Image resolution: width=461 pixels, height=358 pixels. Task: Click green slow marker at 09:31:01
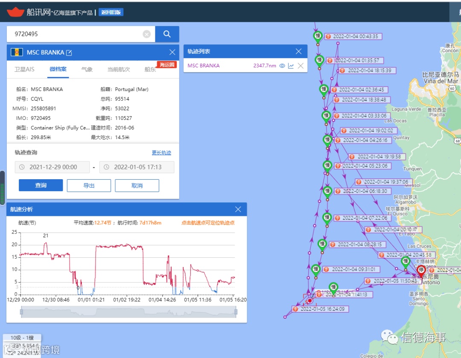[316, 270]
